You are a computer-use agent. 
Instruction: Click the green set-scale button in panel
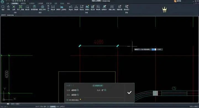[x=98, y=86]
